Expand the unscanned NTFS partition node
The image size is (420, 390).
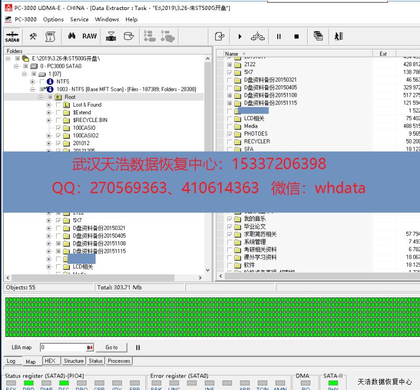coord(33,82)
